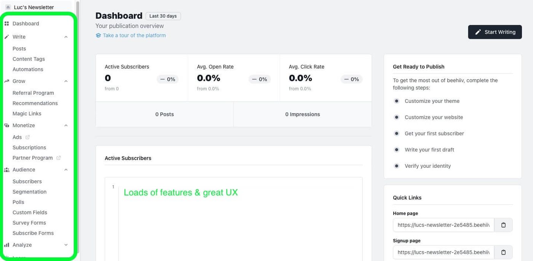Expand the Analyze section chevron
Image resolution: width=533 pixels, height=261 pixels.
[x=66, y=245]
